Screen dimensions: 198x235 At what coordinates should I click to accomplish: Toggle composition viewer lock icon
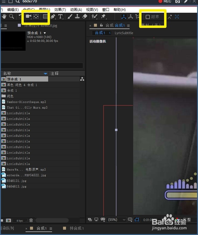101,25
